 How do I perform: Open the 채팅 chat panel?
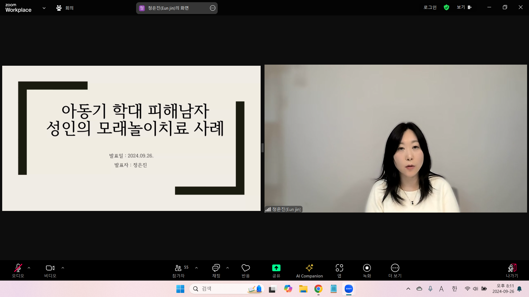click(216, 271)
